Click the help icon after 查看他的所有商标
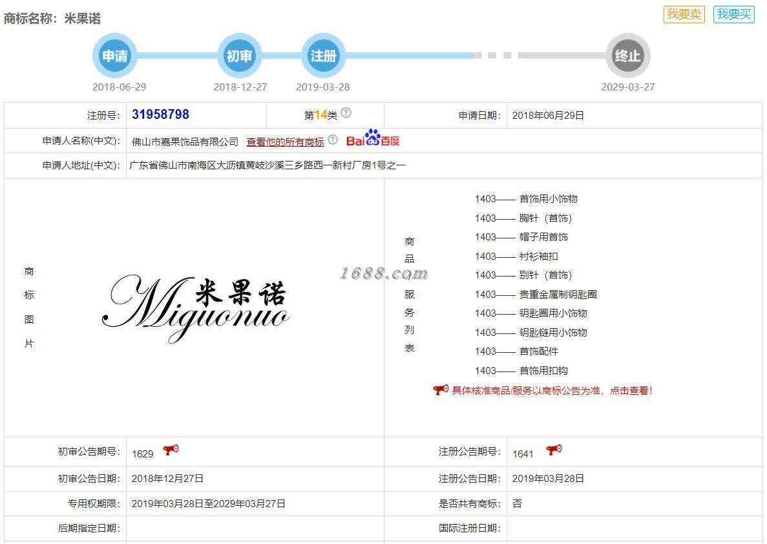Viewport: 767px width, 544px height. click(x=333, y=140)
